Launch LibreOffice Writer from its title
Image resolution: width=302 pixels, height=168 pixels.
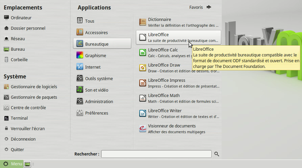[x=165, y=111]
